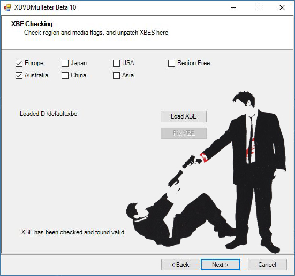Proceed with the Next button

[x=220, y=265]
